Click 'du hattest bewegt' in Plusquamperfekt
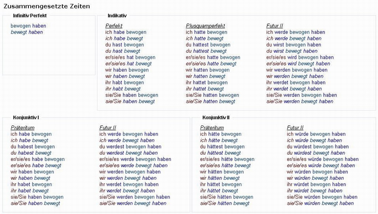Image resolution: width=378 pixels, height=214 pixels. [206, 51]
